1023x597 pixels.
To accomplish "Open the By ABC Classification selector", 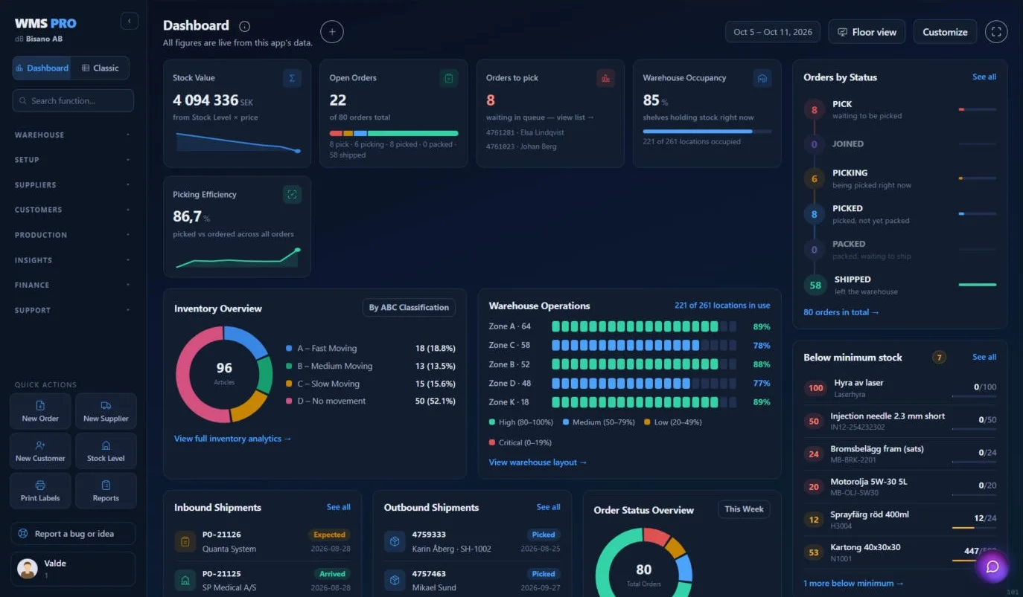I will click(409, 308).
